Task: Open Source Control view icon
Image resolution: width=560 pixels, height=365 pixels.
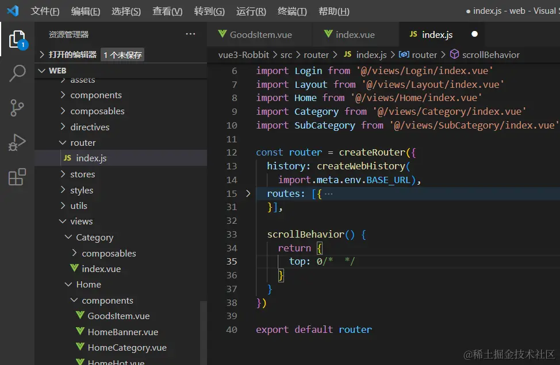Action: coord(17,108)
